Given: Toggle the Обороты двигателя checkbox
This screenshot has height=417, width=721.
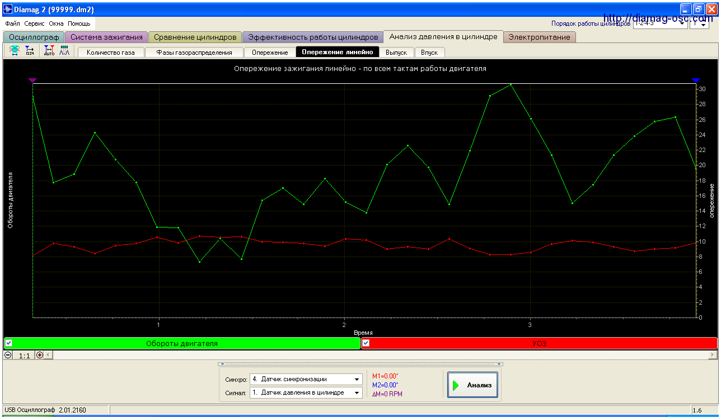Looking at the screenshot, I should (8, 343).
